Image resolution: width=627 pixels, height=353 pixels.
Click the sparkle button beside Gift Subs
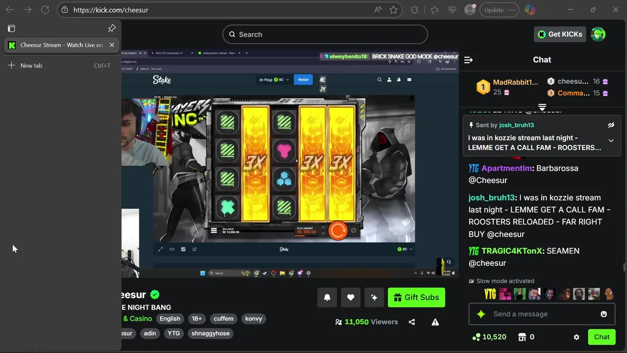pyautogui.click(x=374, y=297)
